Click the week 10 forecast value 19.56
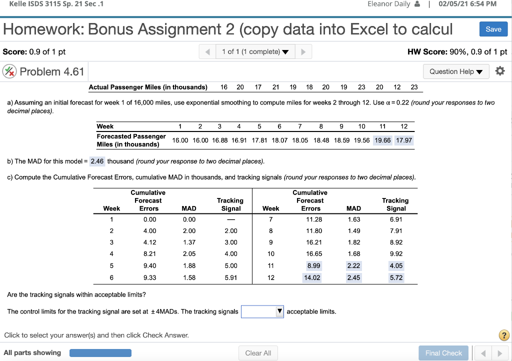This screenshot has width=512, height=361. click(362, 140)
